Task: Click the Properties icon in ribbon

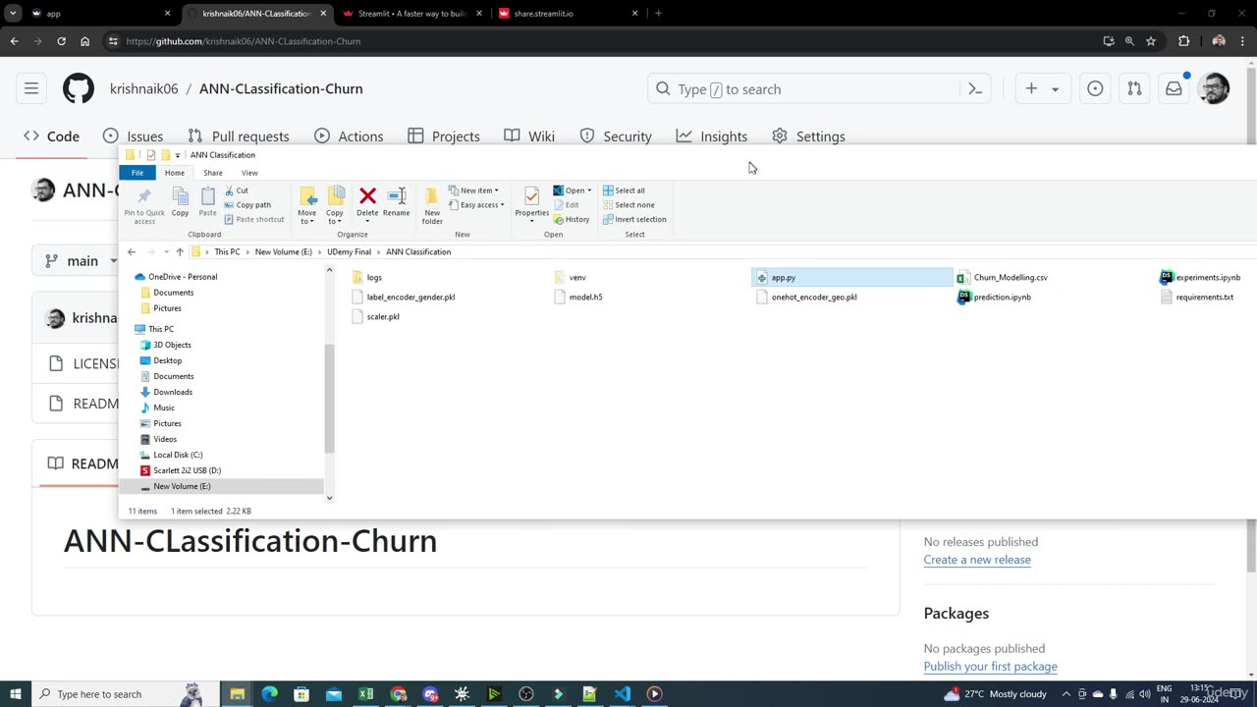Action: [x=531, y=196]
